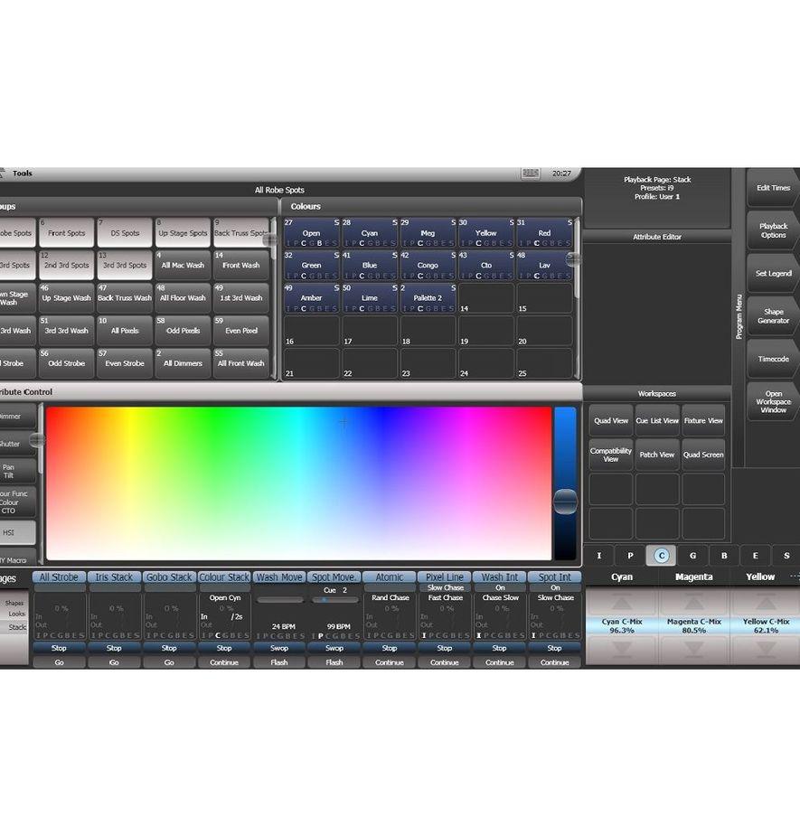Select the Odd Pixels group

(183, 331)
